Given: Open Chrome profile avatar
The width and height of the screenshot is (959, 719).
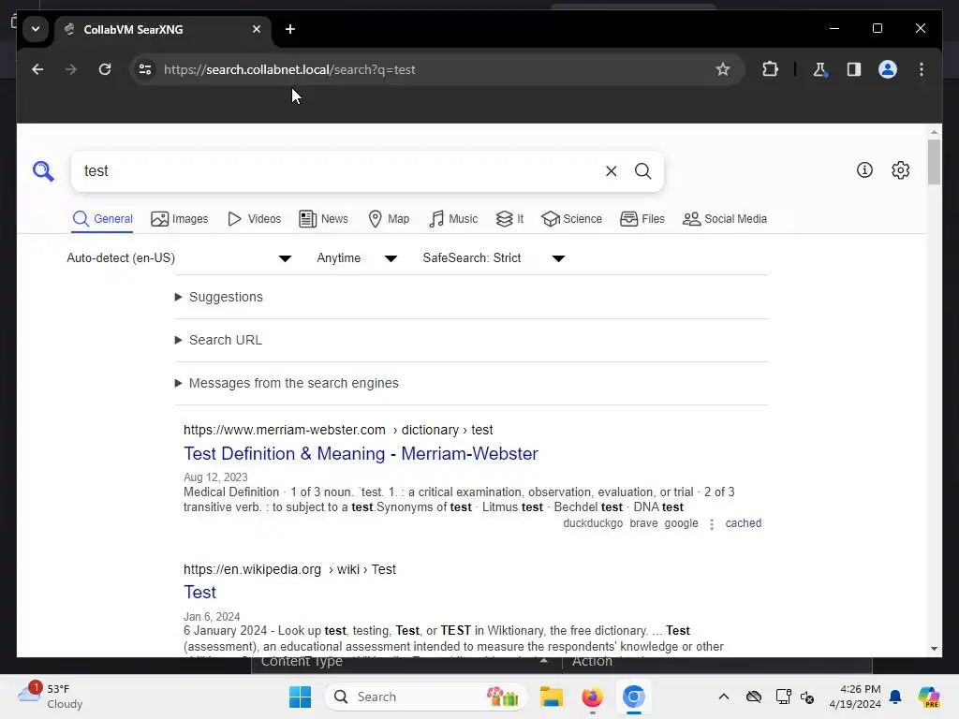Looking at the screenshot, I should (x=888, y=69).
